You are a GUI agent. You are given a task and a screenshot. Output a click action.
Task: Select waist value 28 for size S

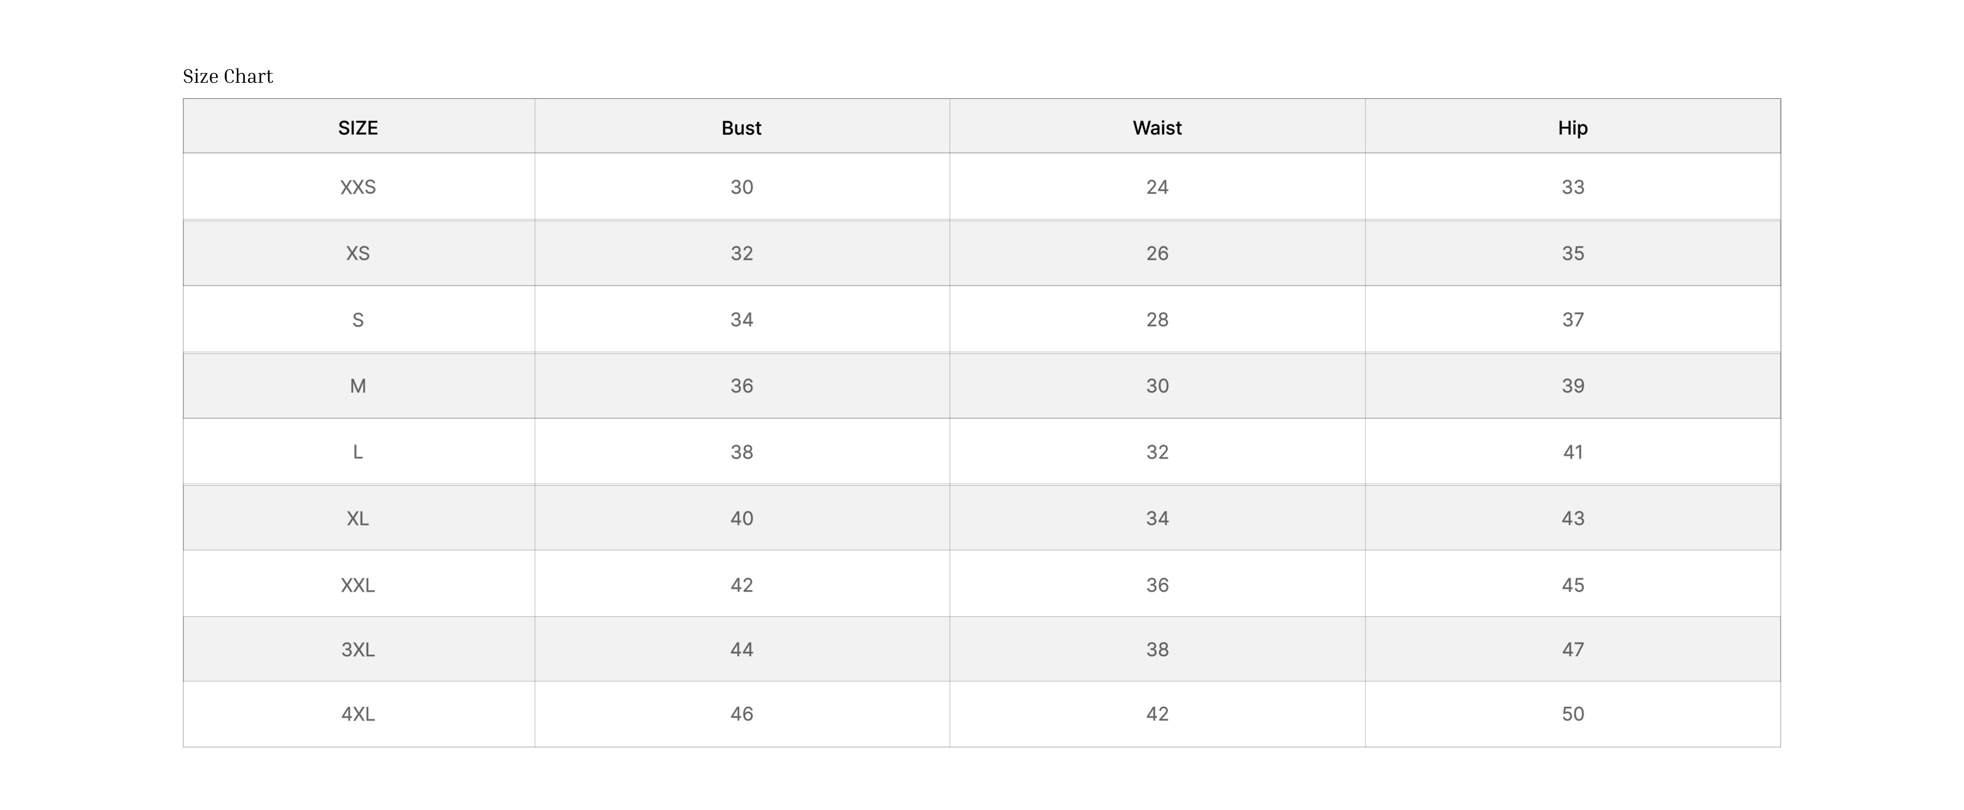1156,319
